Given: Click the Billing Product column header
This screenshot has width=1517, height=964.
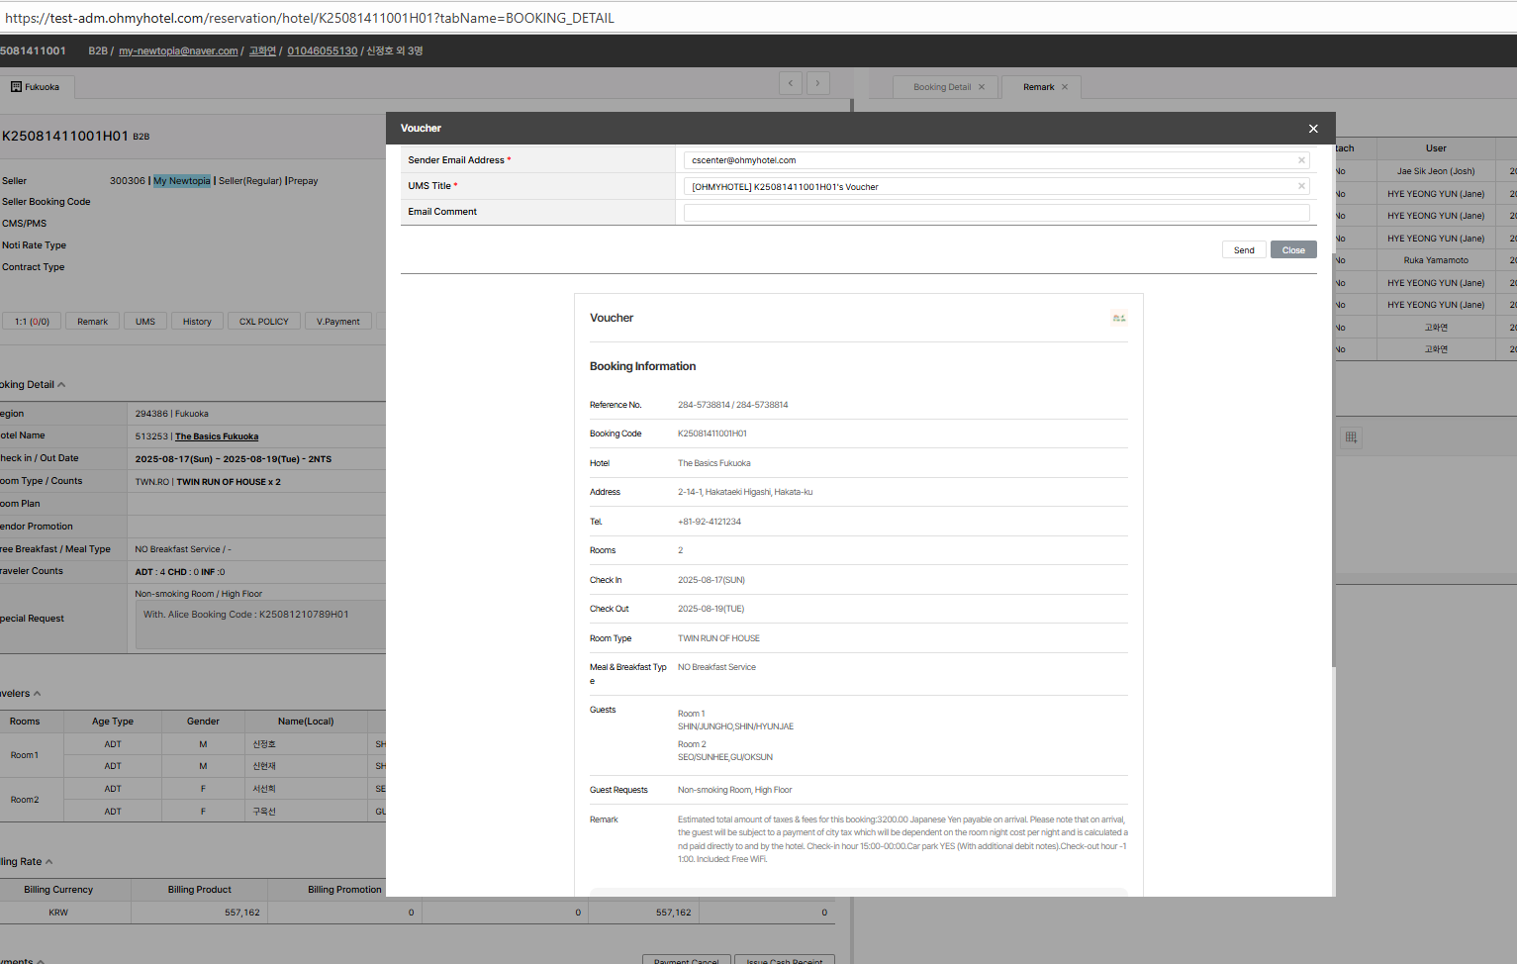Looking at the screenshot, I should [x=200, y=890].
